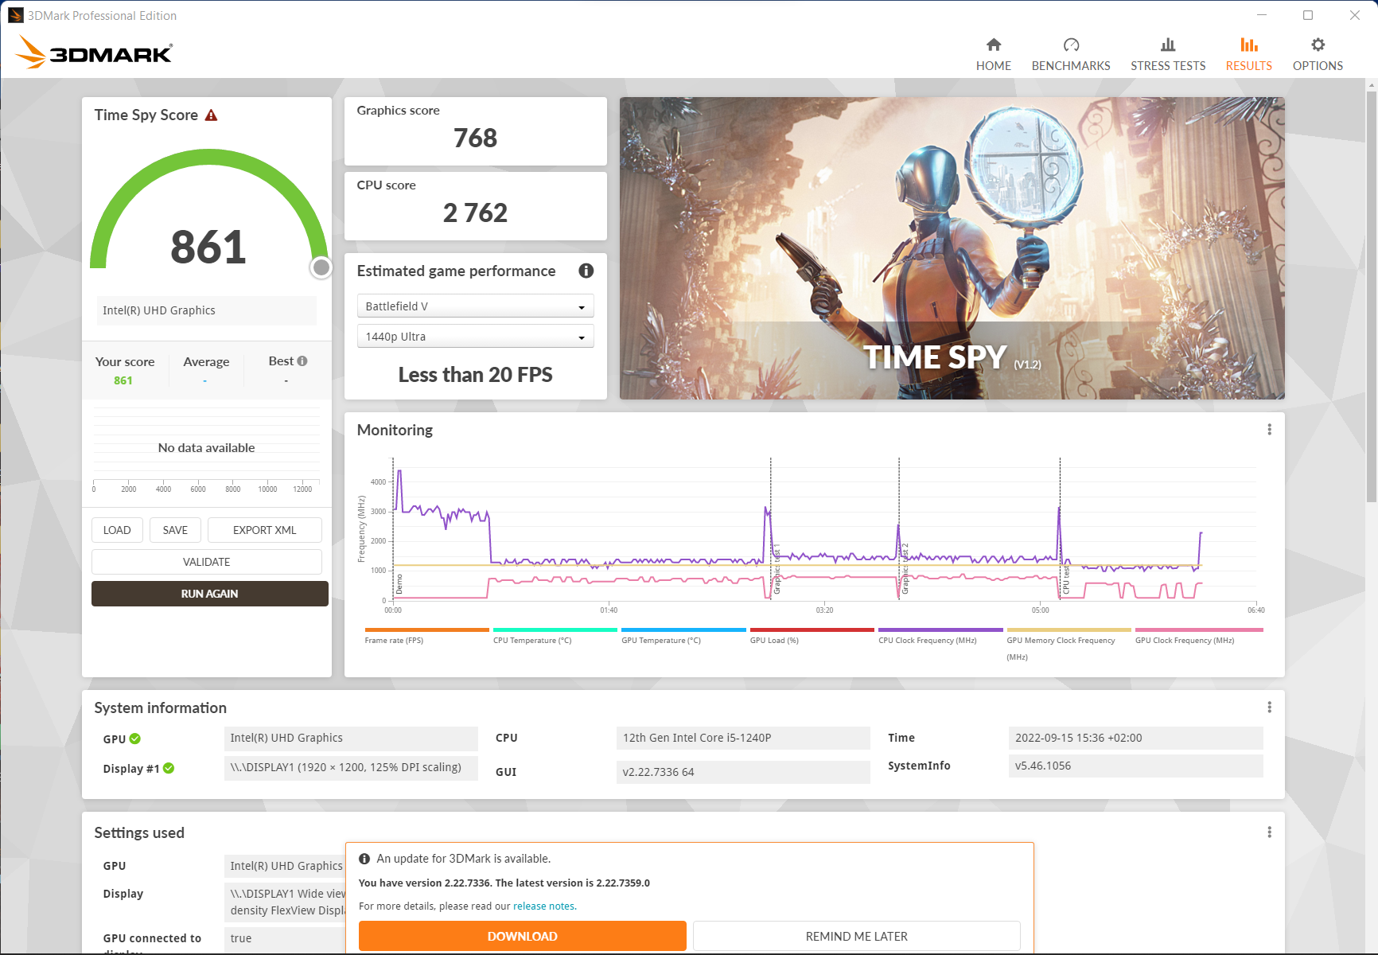This screenshot has height=955, width=1378.
Task: Click the Time Spy Score warning icon
Action: (211, 115)
